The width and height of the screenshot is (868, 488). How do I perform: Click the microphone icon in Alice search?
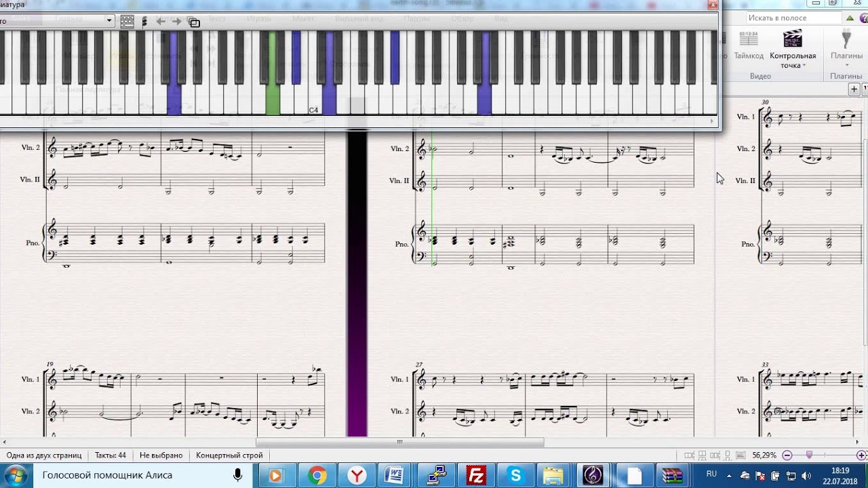point(238,475)
